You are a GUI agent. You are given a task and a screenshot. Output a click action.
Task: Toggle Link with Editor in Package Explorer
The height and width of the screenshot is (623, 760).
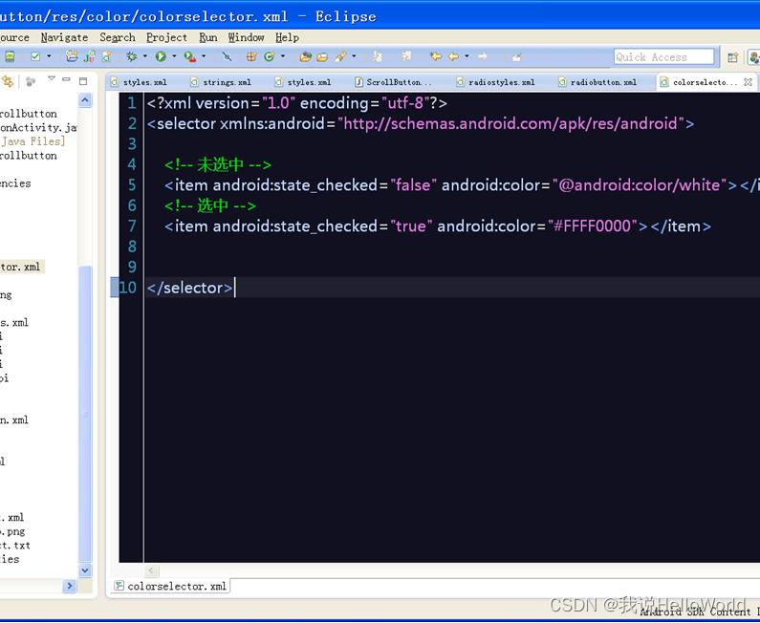(8, 81)
